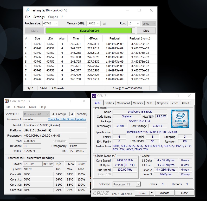Click the Core Speed 4400.00 MHz value
207x201 pixels.
tap(125, 160)
